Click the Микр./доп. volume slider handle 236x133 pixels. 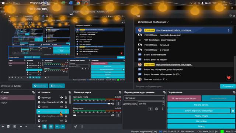click(x=75, y=115)
